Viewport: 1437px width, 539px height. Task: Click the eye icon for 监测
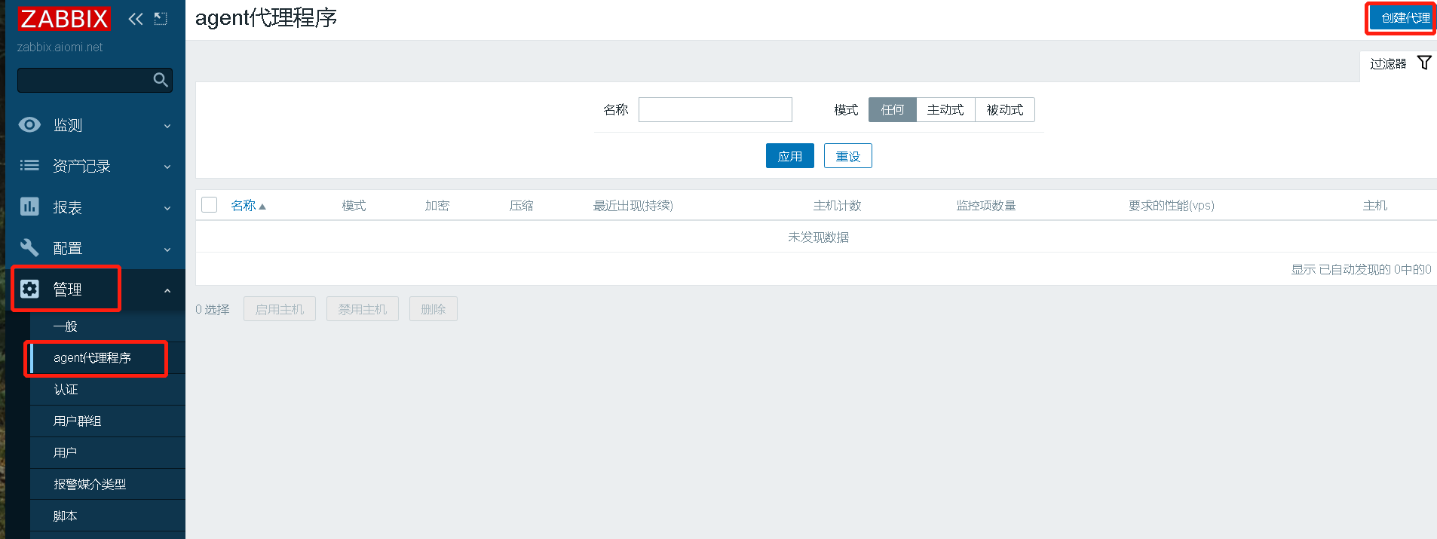pos(29,124)
